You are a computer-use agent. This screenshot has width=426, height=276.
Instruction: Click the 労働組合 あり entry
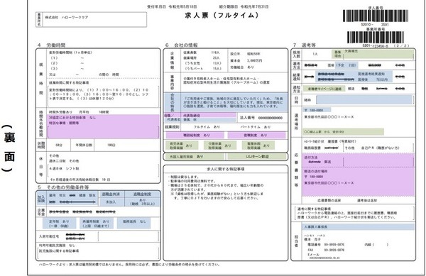point(242,67)
